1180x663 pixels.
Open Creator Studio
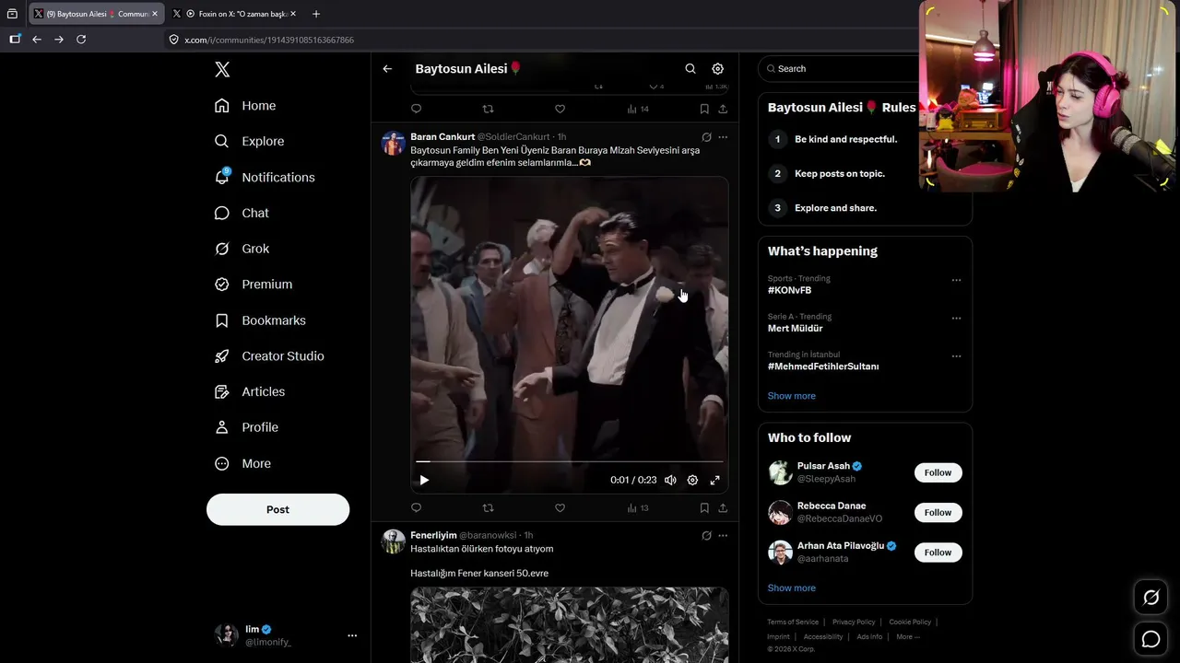[269, 356]
